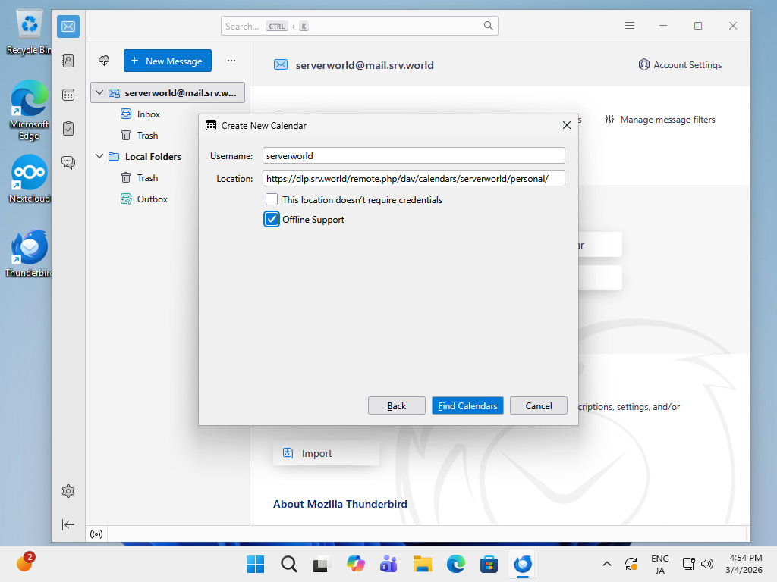Check 'This location doesn't require credentials'
Screen dimensions: 777x582
click(272, 199)
